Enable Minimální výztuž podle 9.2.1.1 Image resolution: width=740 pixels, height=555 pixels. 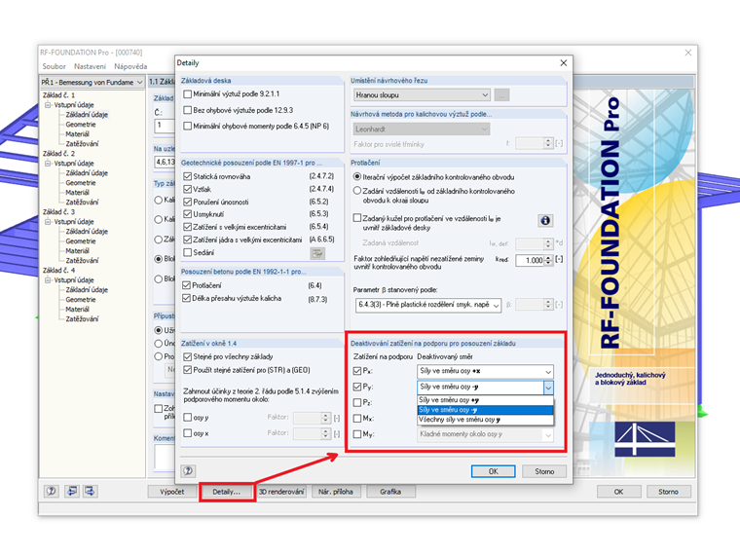coord(187,94)
